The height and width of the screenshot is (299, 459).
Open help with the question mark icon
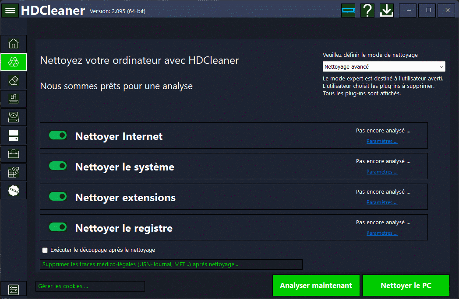[367, 10]
